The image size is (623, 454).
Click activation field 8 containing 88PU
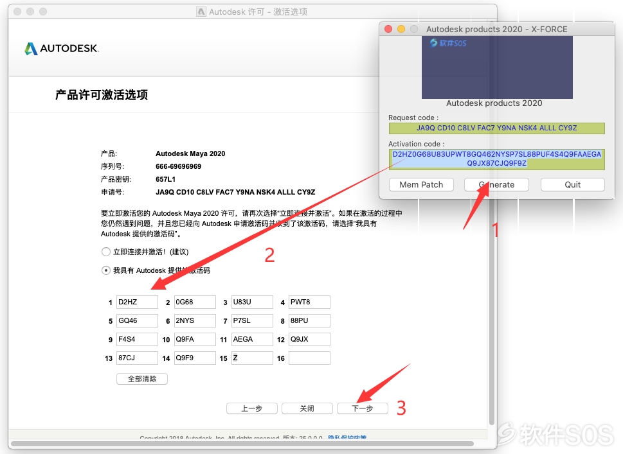click(309, 320)
